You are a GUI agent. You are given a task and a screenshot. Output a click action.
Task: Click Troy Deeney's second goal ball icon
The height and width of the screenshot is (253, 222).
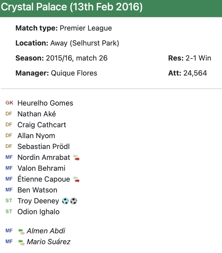click(74, 201)
